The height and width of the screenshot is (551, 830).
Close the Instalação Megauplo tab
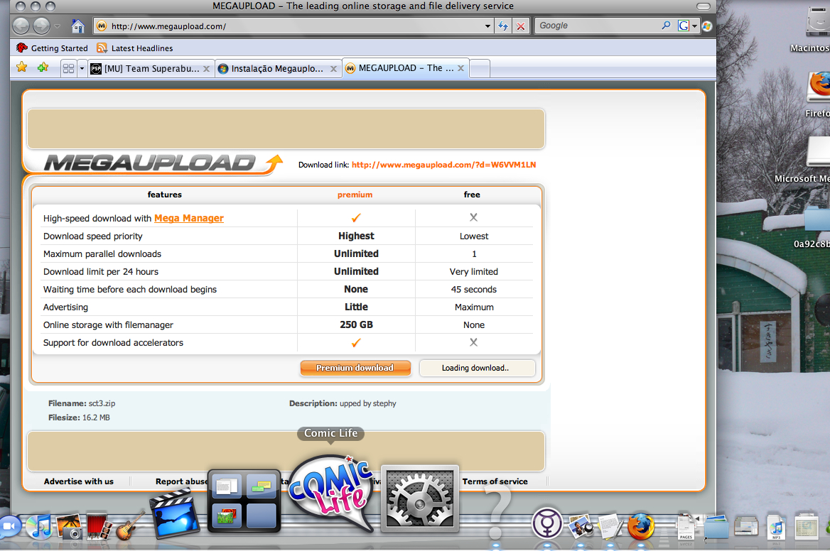333,69
